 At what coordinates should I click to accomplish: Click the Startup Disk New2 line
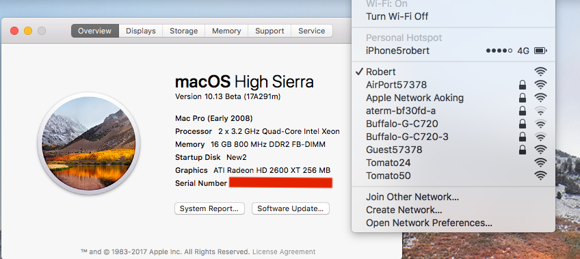(211, 157)
